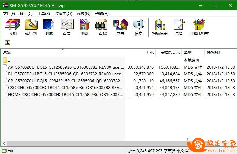This screenshot has width=237, height=154.
Task: Click status bar total 3,245,497,297 字节
Action: (x=158, y=151)
